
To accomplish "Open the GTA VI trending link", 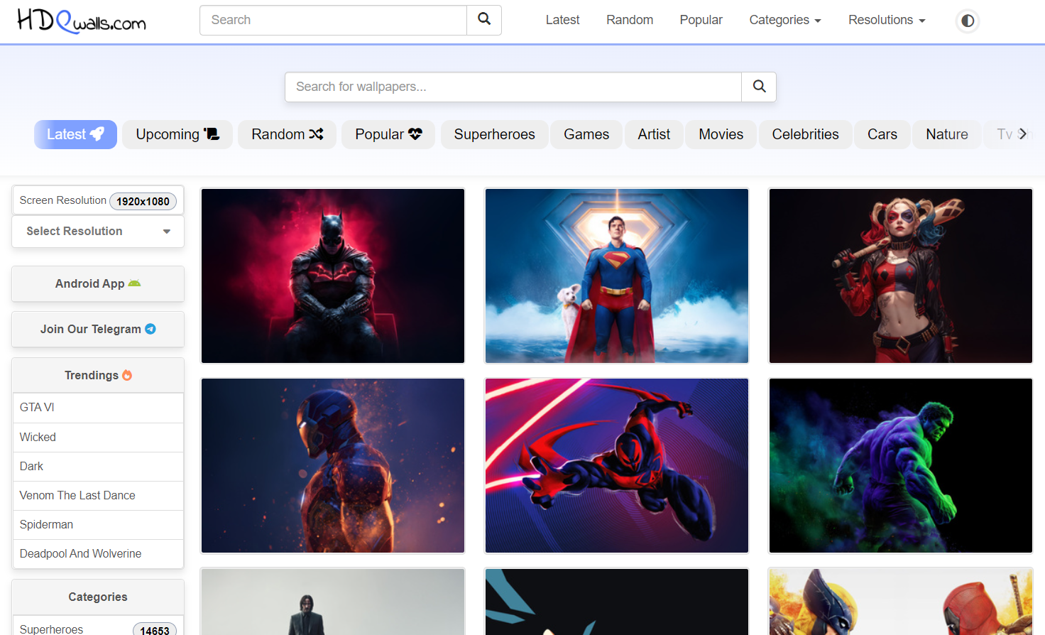I will 37,407.
